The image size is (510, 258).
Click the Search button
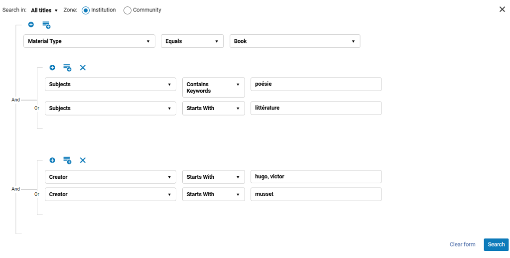pos(496,245)
